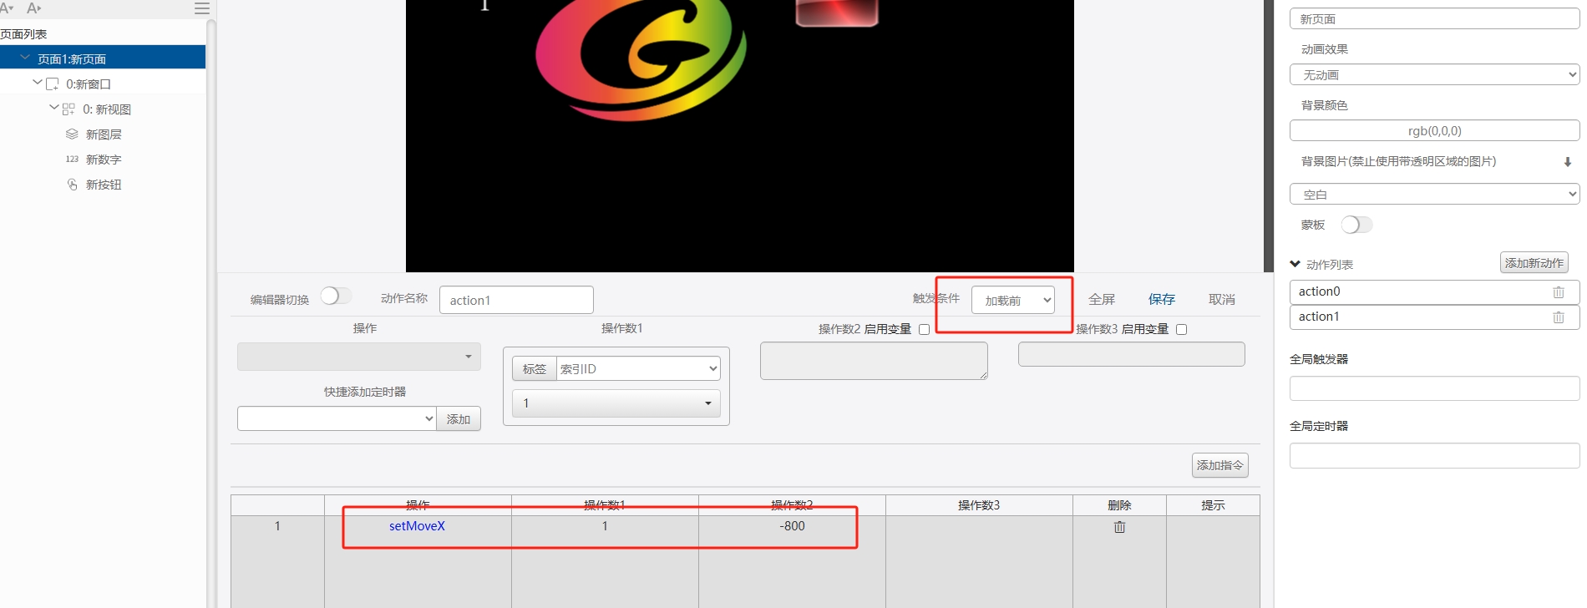The image size is (1587, 608).
Task: Enable 操作数2 启用变量 checkbox
Action: pos(924,330)
